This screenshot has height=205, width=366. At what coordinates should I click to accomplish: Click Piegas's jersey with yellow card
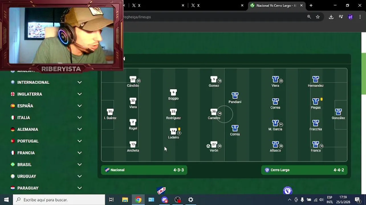click(x=315, y=101)
